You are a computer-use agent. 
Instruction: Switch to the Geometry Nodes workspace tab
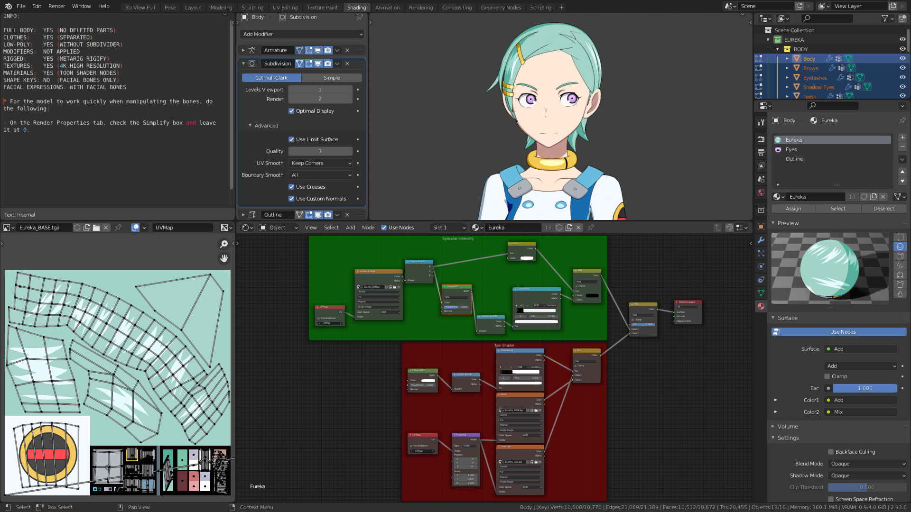click(x=501, y=7)
